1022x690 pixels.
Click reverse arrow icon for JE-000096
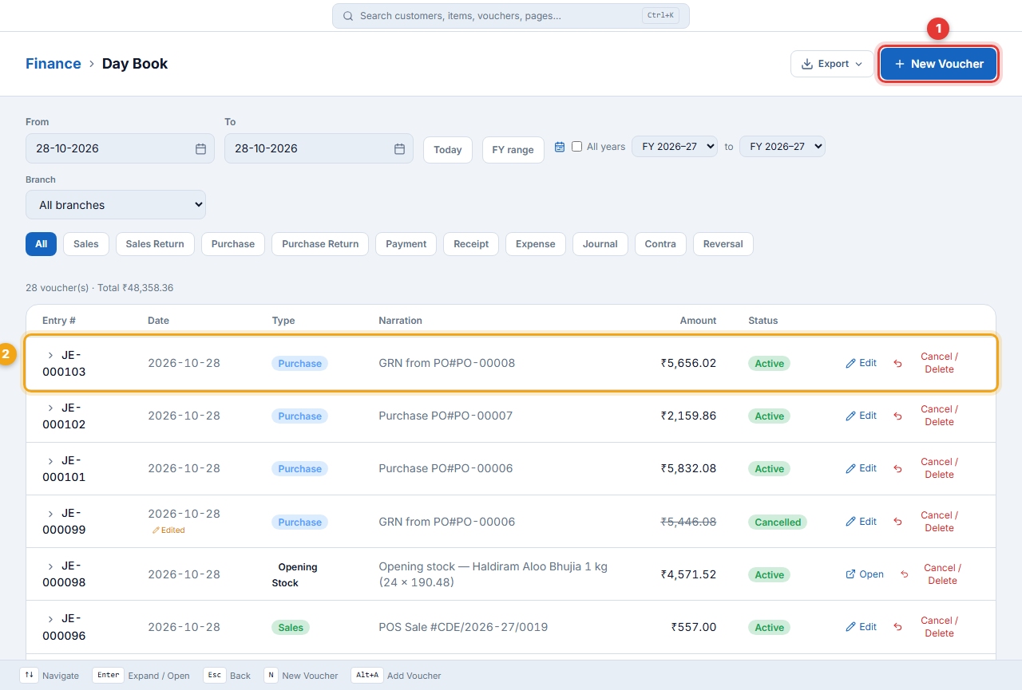point(897,628)
